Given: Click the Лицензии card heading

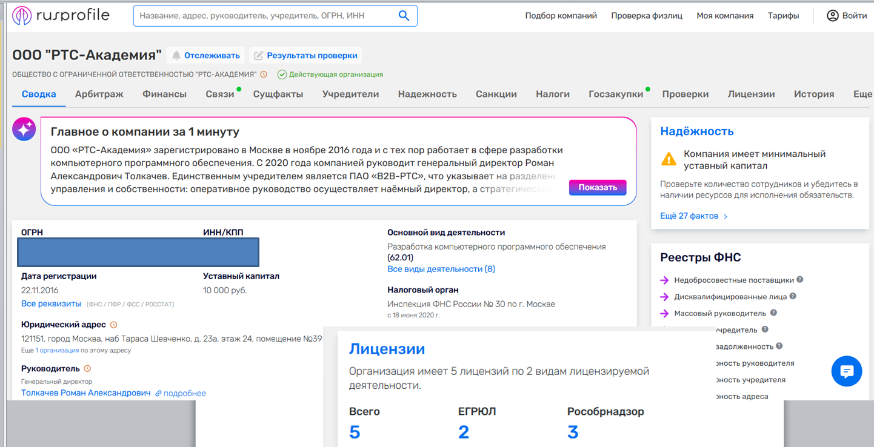Looking at the screenshot, I should pos(387,349).
